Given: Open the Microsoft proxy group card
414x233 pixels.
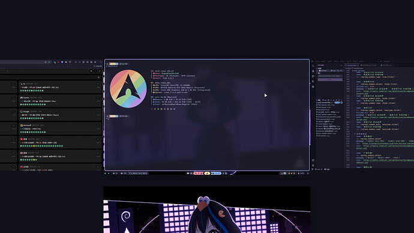Looking at the screenshot, I should [x=59, y=129].
